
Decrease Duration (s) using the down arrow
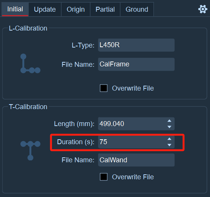pos(170,145)
